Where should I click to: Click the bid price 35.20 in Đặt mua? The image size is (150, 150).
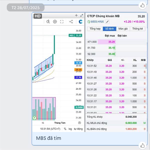(111, 42)
